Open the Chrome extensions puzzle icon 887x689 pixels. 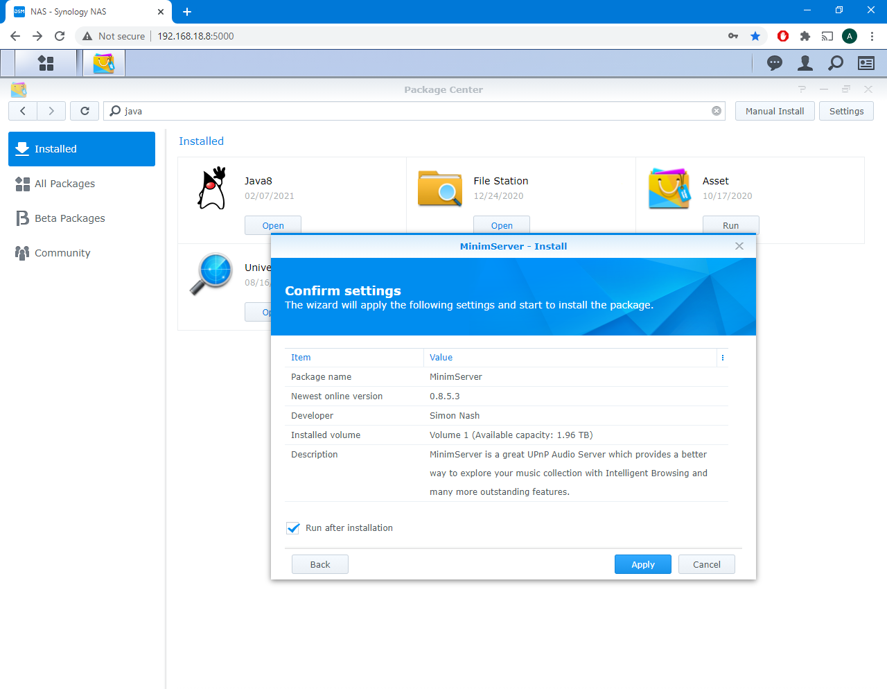point(805,36)
